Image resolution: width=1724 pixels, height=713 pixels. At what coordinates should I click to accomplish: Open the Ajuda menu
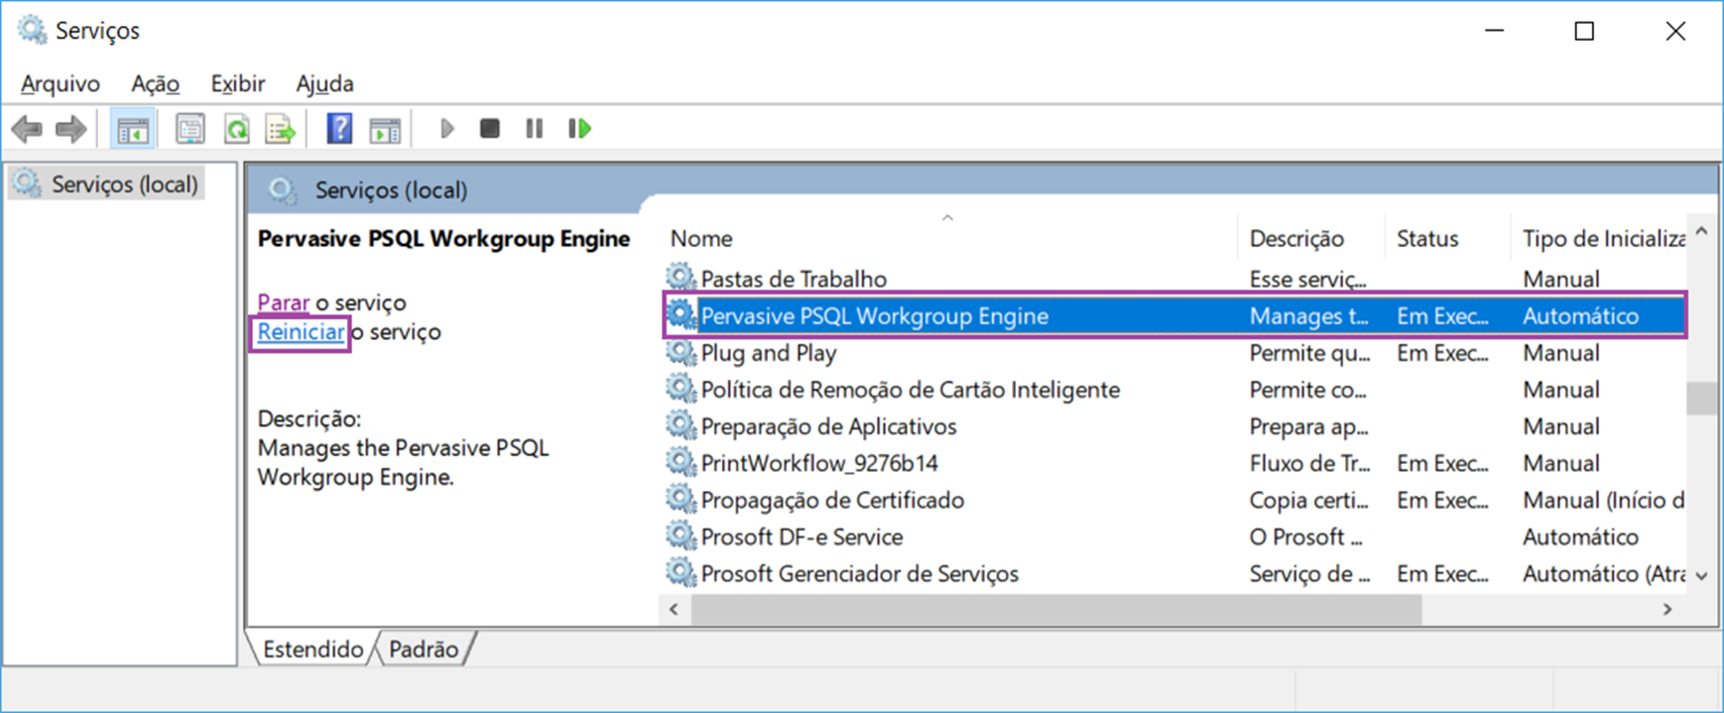tap(324, 83)
